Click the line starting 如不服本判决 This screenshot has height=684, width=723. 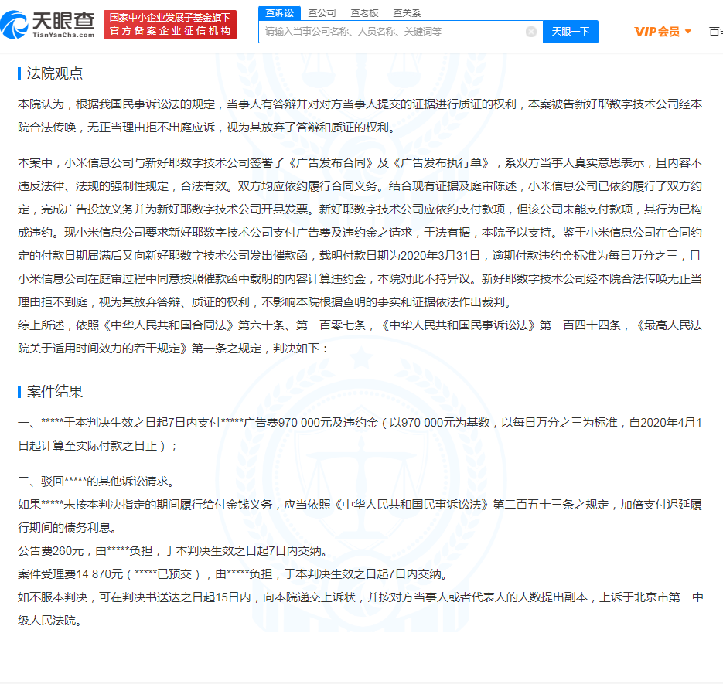point(360,597)
